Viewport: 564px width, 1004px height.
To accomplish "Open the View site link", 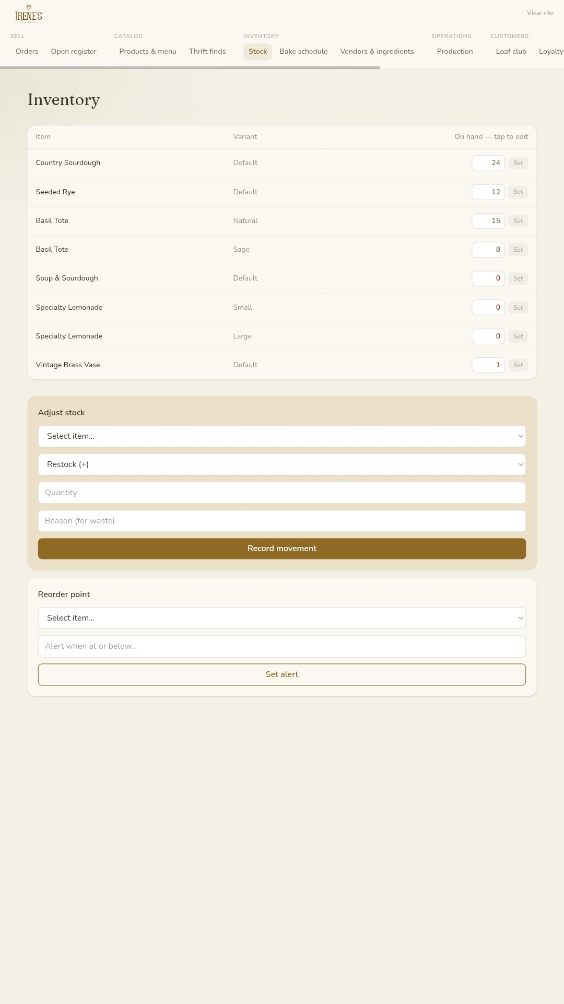I will (540, 13).
